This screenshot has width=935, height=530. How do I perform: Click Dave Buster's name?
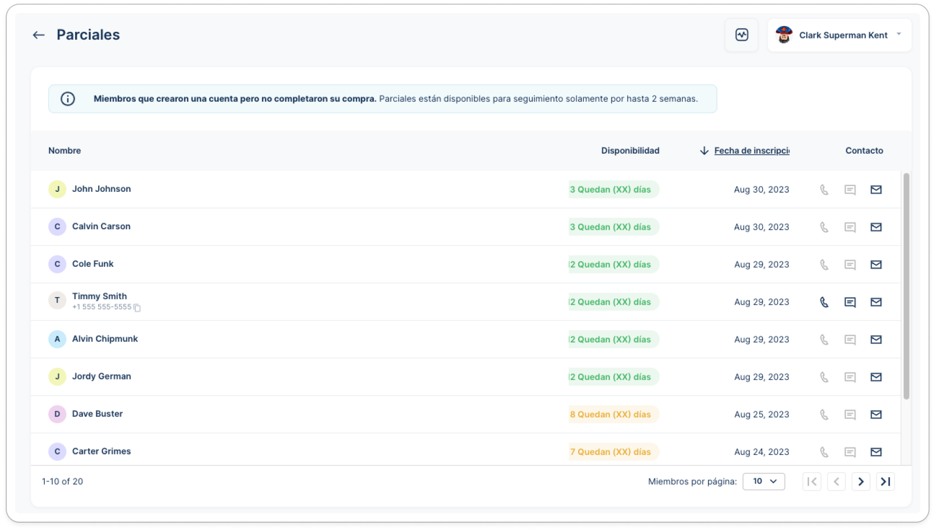pyautogui.click(x=97, y=414)
